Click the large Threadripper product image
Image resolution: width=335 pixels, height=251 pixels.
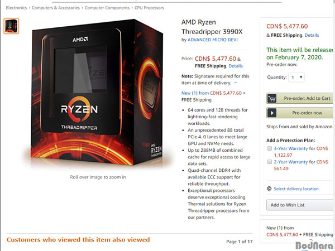coord(98,92)
